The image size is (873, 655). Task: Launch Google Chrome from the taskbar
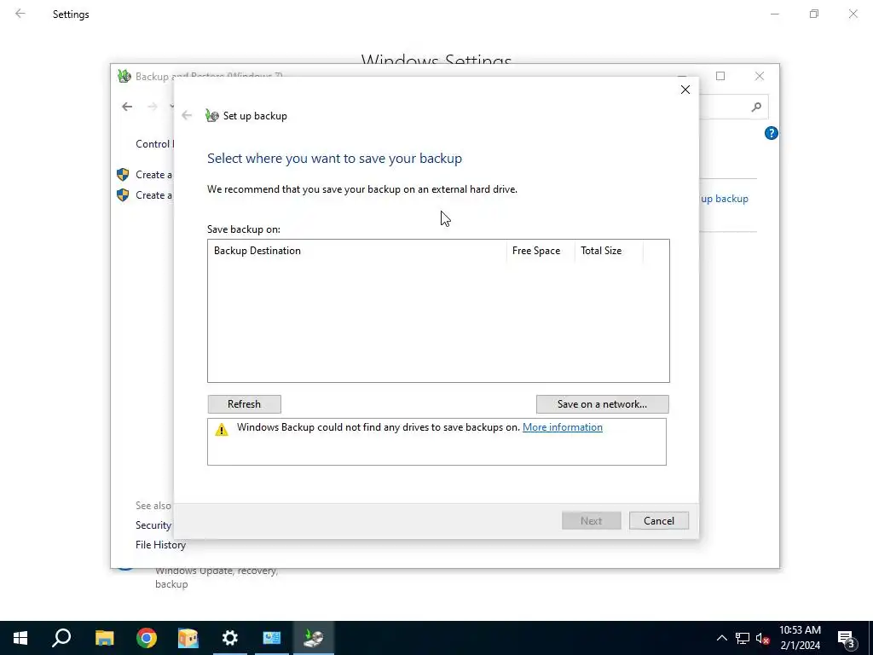click(x=147, y=638)
